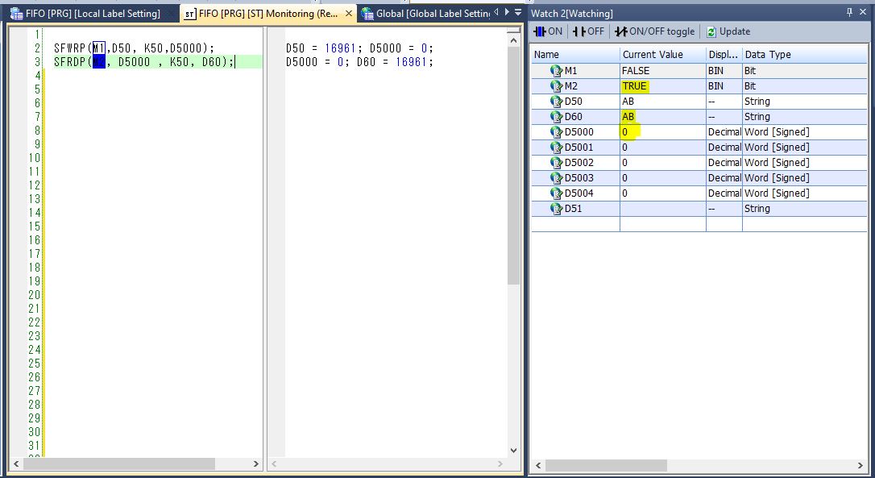Click the M1 watch row icon
This screenshot has height=478, width=875.
[x=557, y=71]
